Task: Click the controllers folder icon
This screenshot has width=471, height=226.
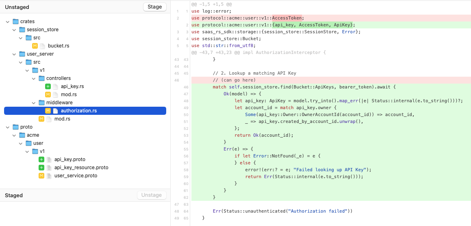Action: coord(42,78)
